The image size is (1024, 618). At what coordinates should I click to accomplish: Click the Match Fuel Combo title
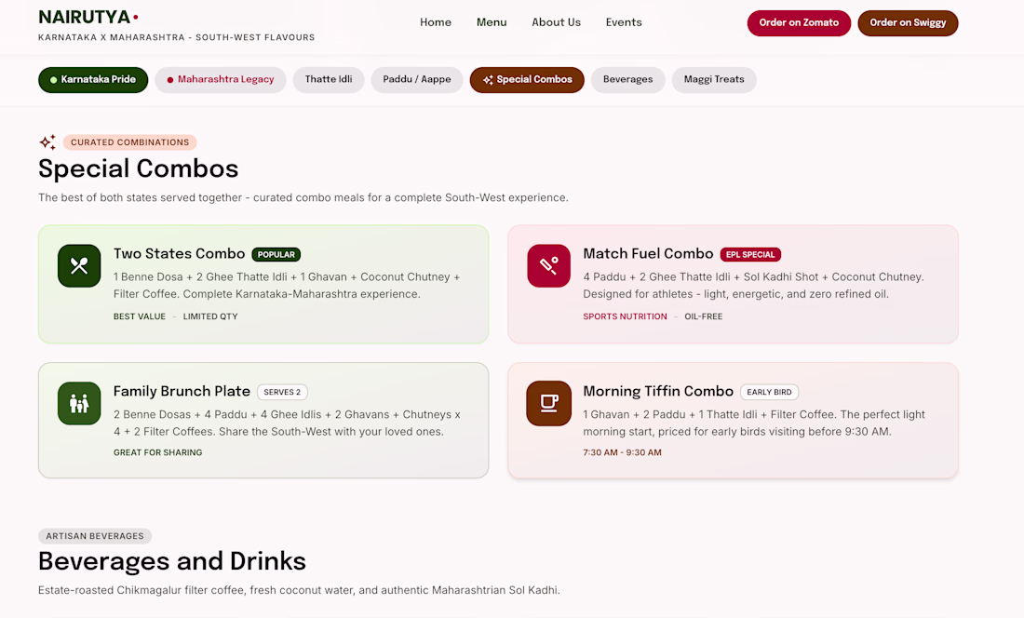(x=648, y=254)
